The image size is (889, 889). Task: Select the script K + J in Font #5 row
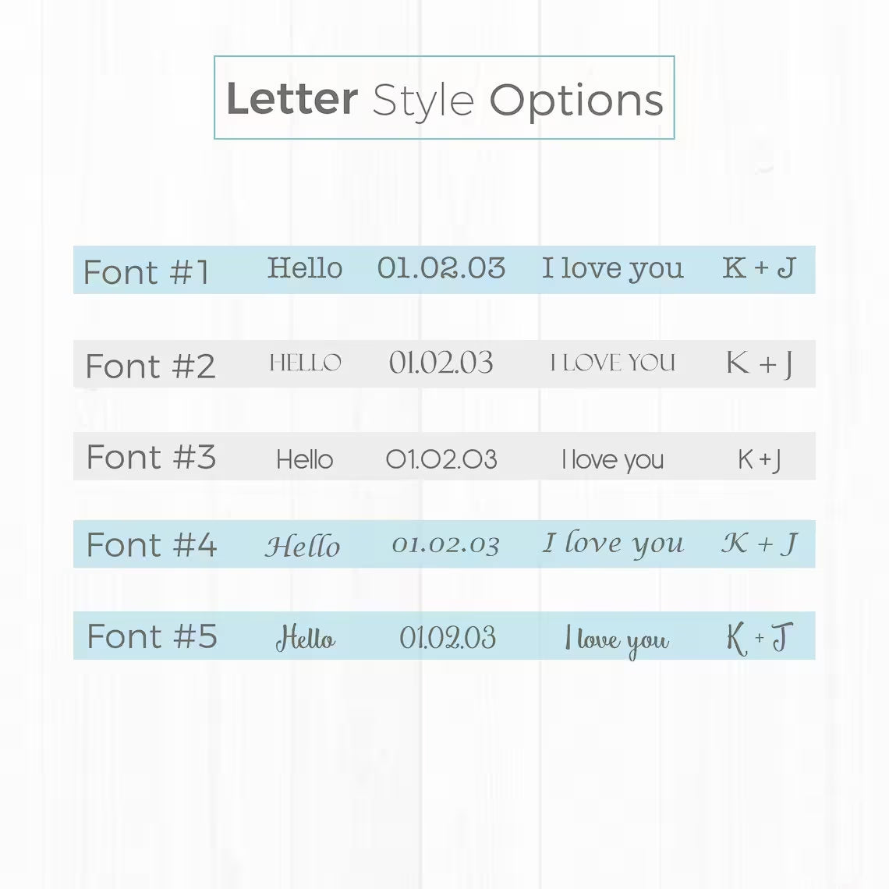coord(759,638)
